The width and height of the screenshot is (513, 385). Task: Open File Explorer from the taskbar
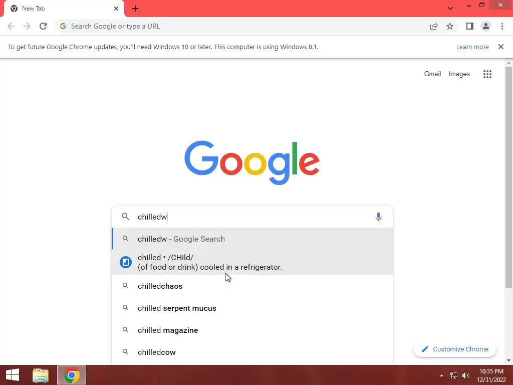coord(41,375)
